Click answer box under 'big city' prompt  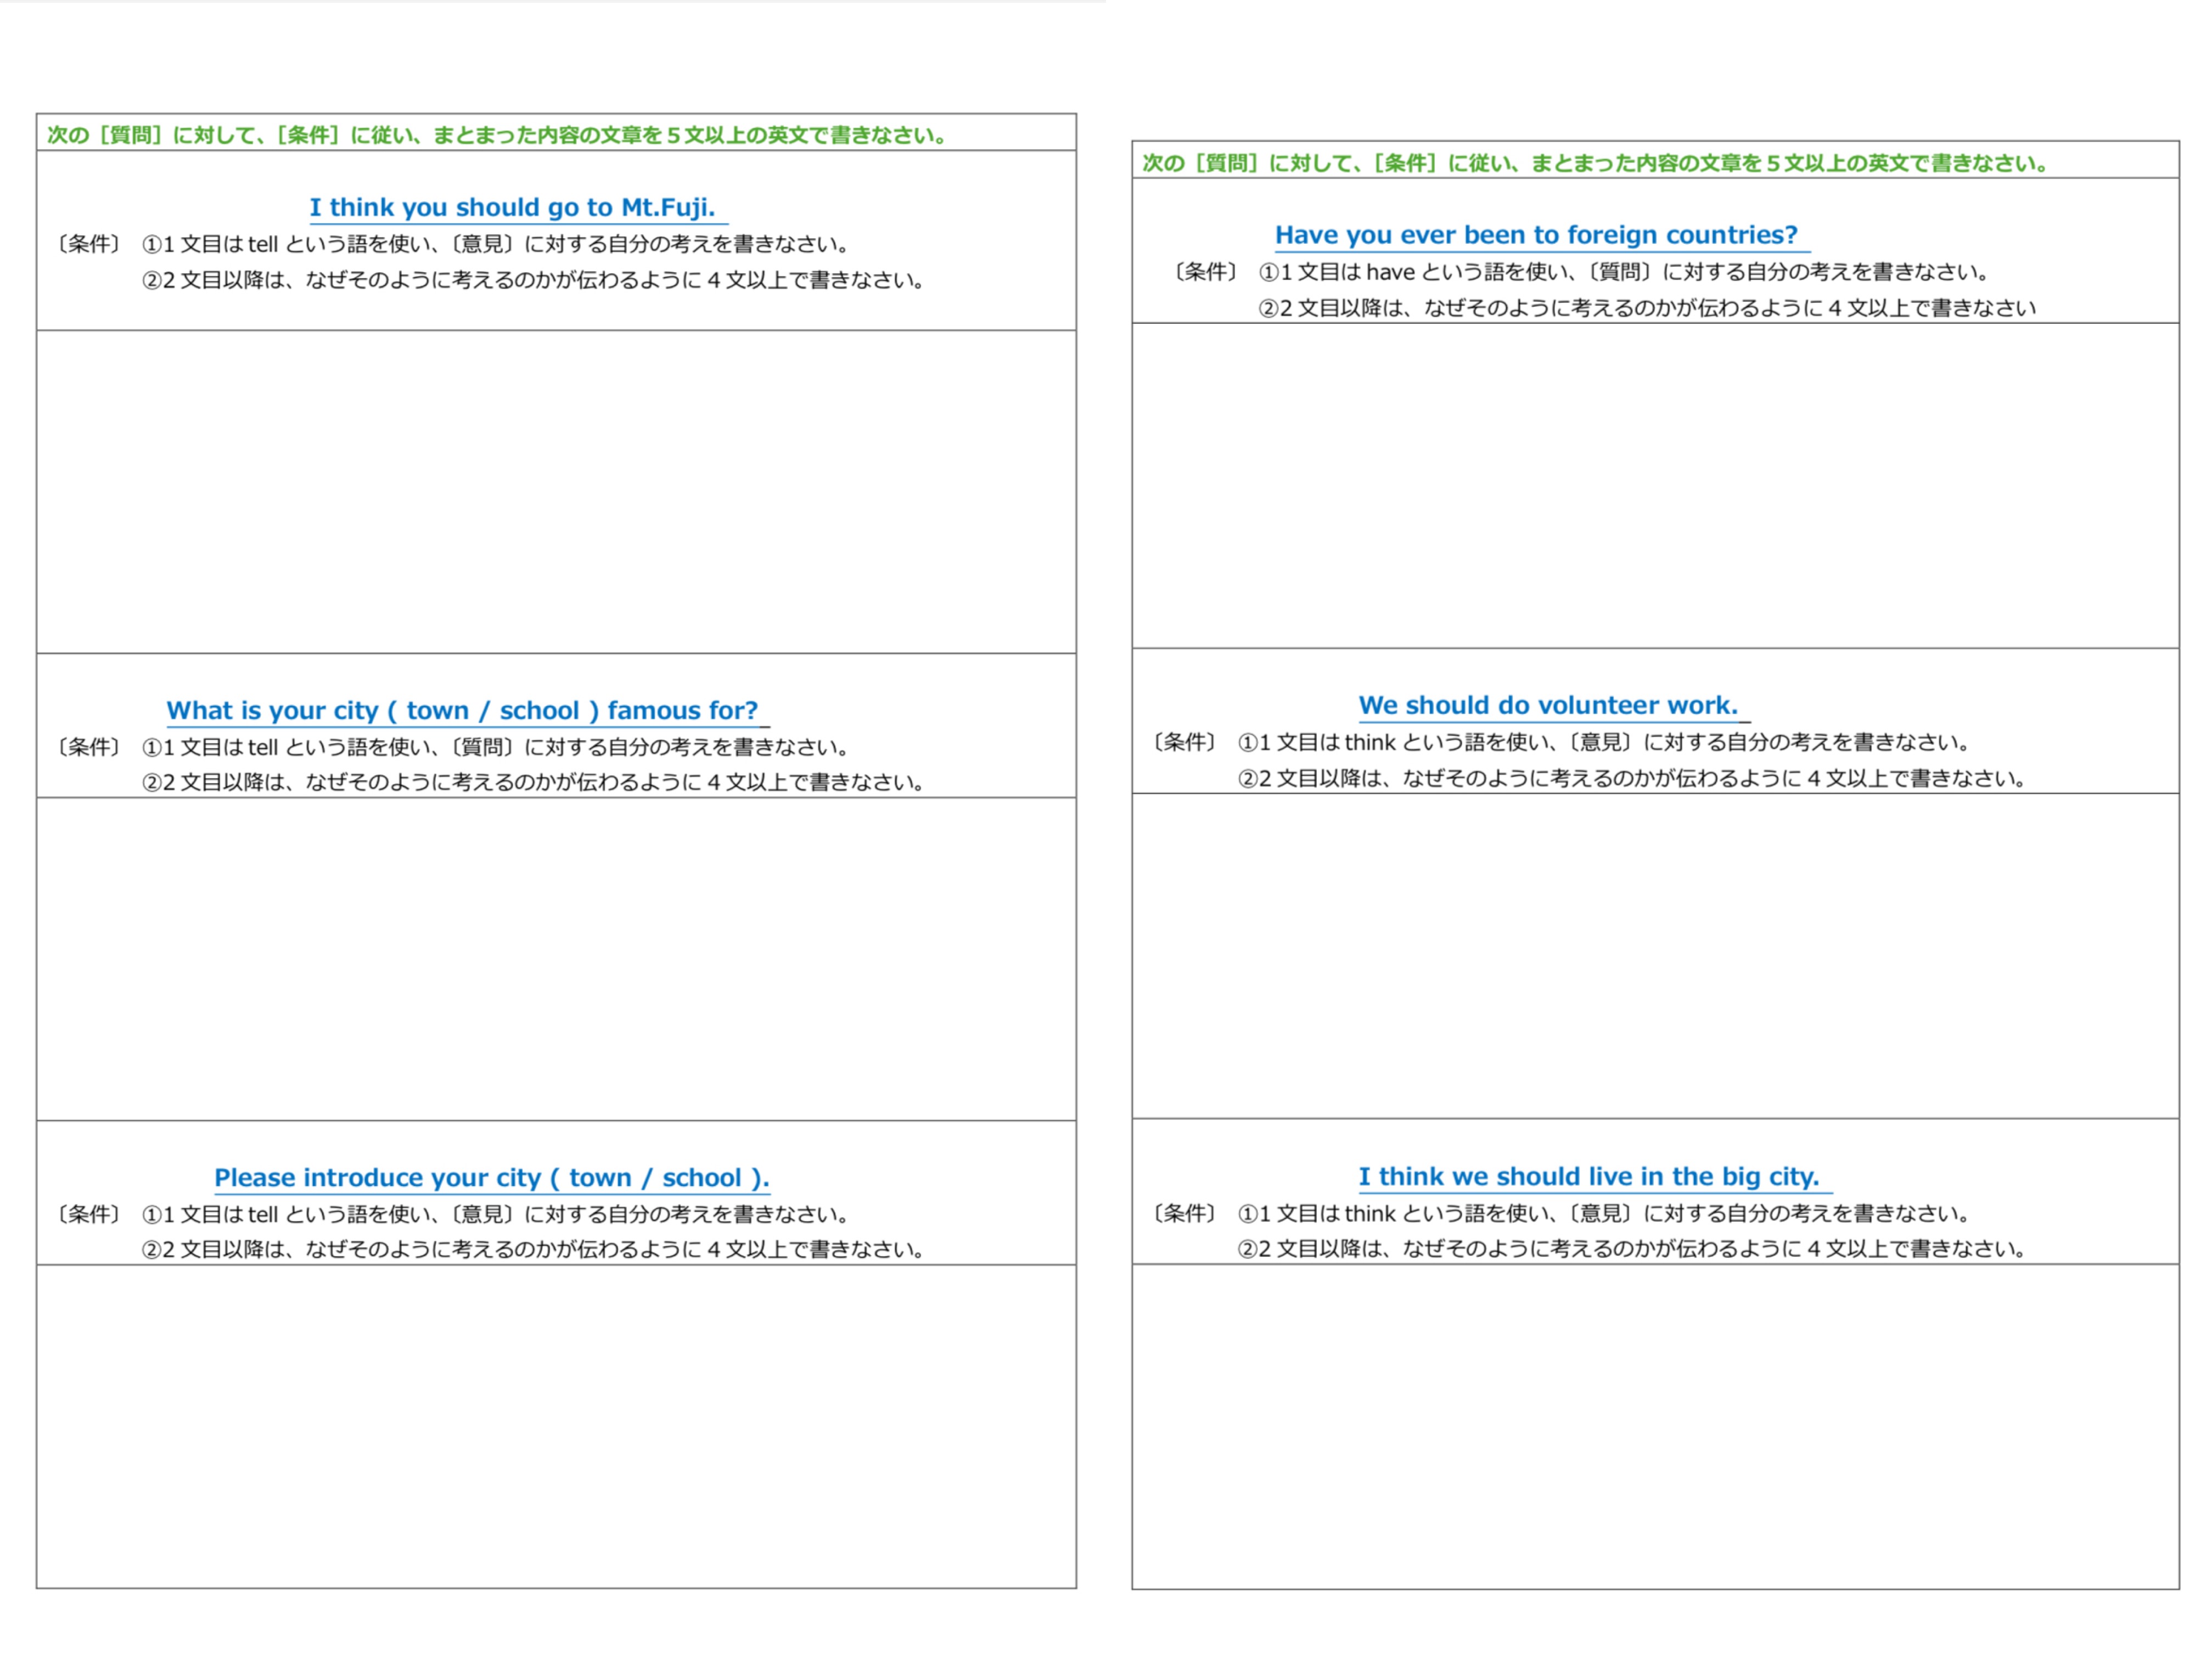(1655, 1426)
